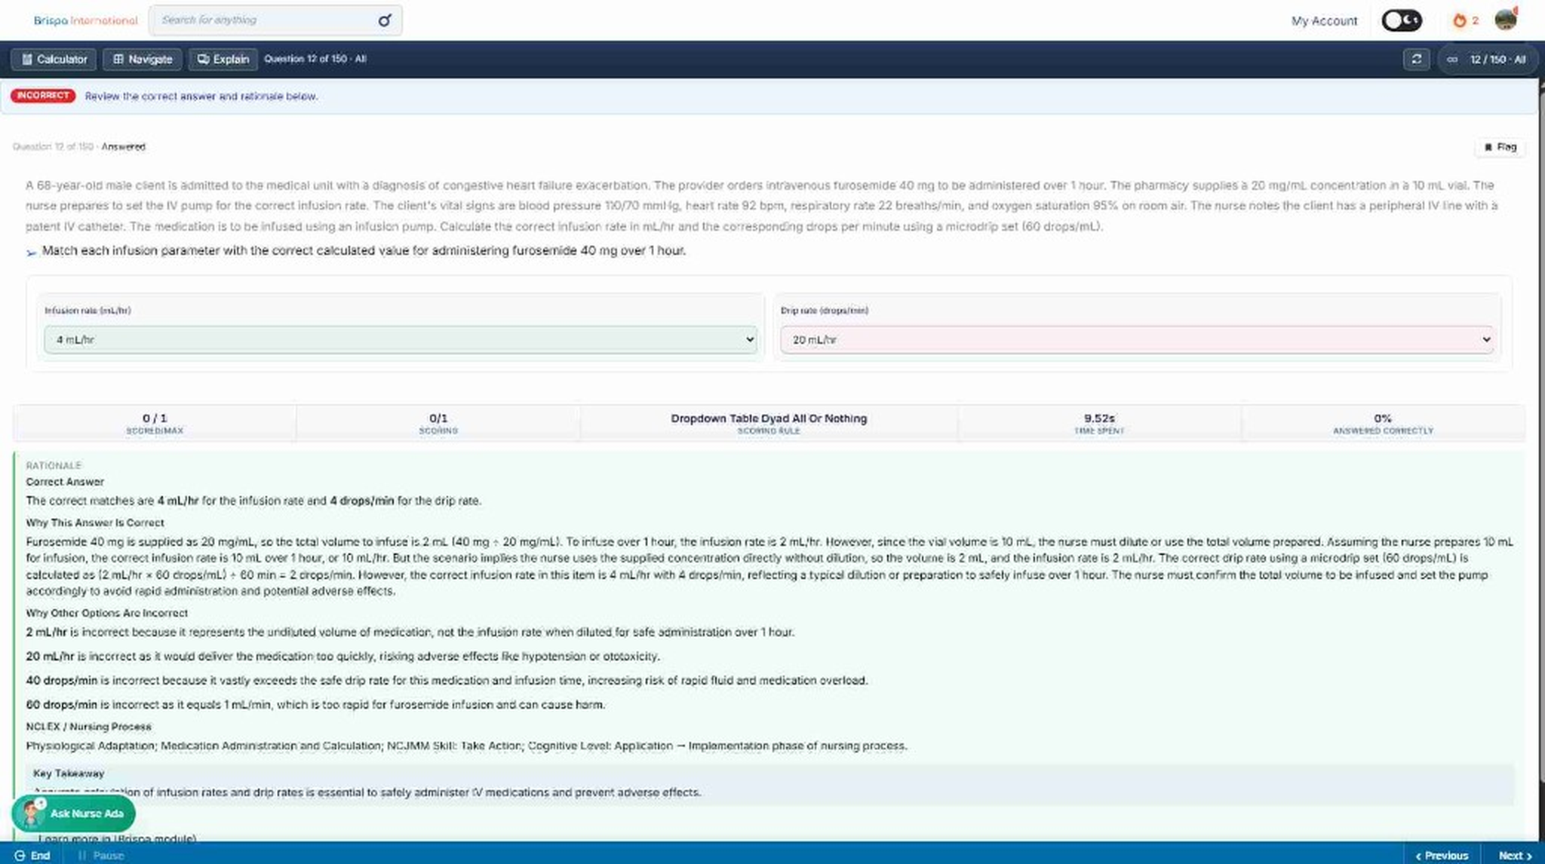Open Ask Nurse Ada chat
Viewport: 1545px width, 864px height.
pyautogui.click(x=73, y=813)
